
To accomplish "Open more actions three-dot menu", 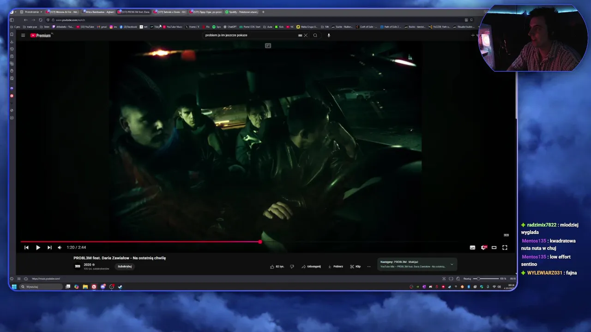I will [x=368, y=267].
